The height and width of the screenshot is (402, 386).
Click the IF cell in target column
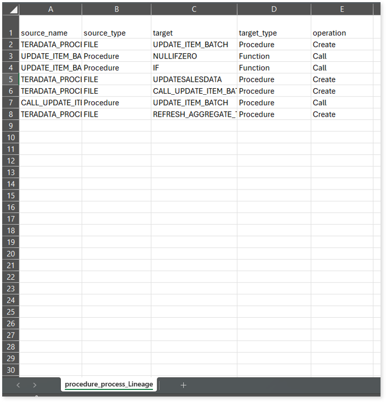194,68
